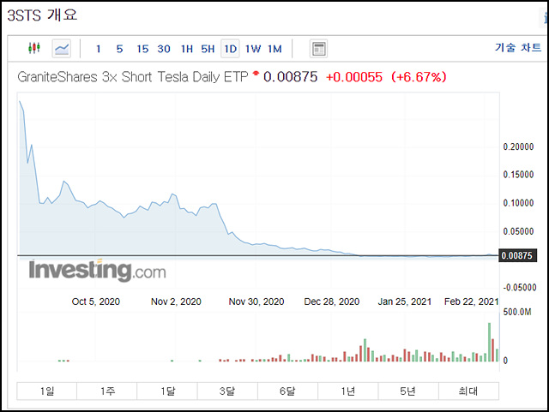The width and height of the screenshot is (549, 412).
Task: Choose the 30 minute interval
Action: [x=164, y=49]
